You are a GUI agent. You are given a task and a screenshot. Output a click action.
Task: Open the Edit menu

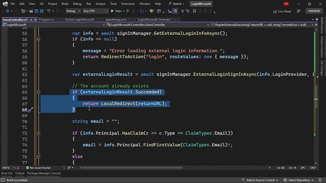pos(22,4)
